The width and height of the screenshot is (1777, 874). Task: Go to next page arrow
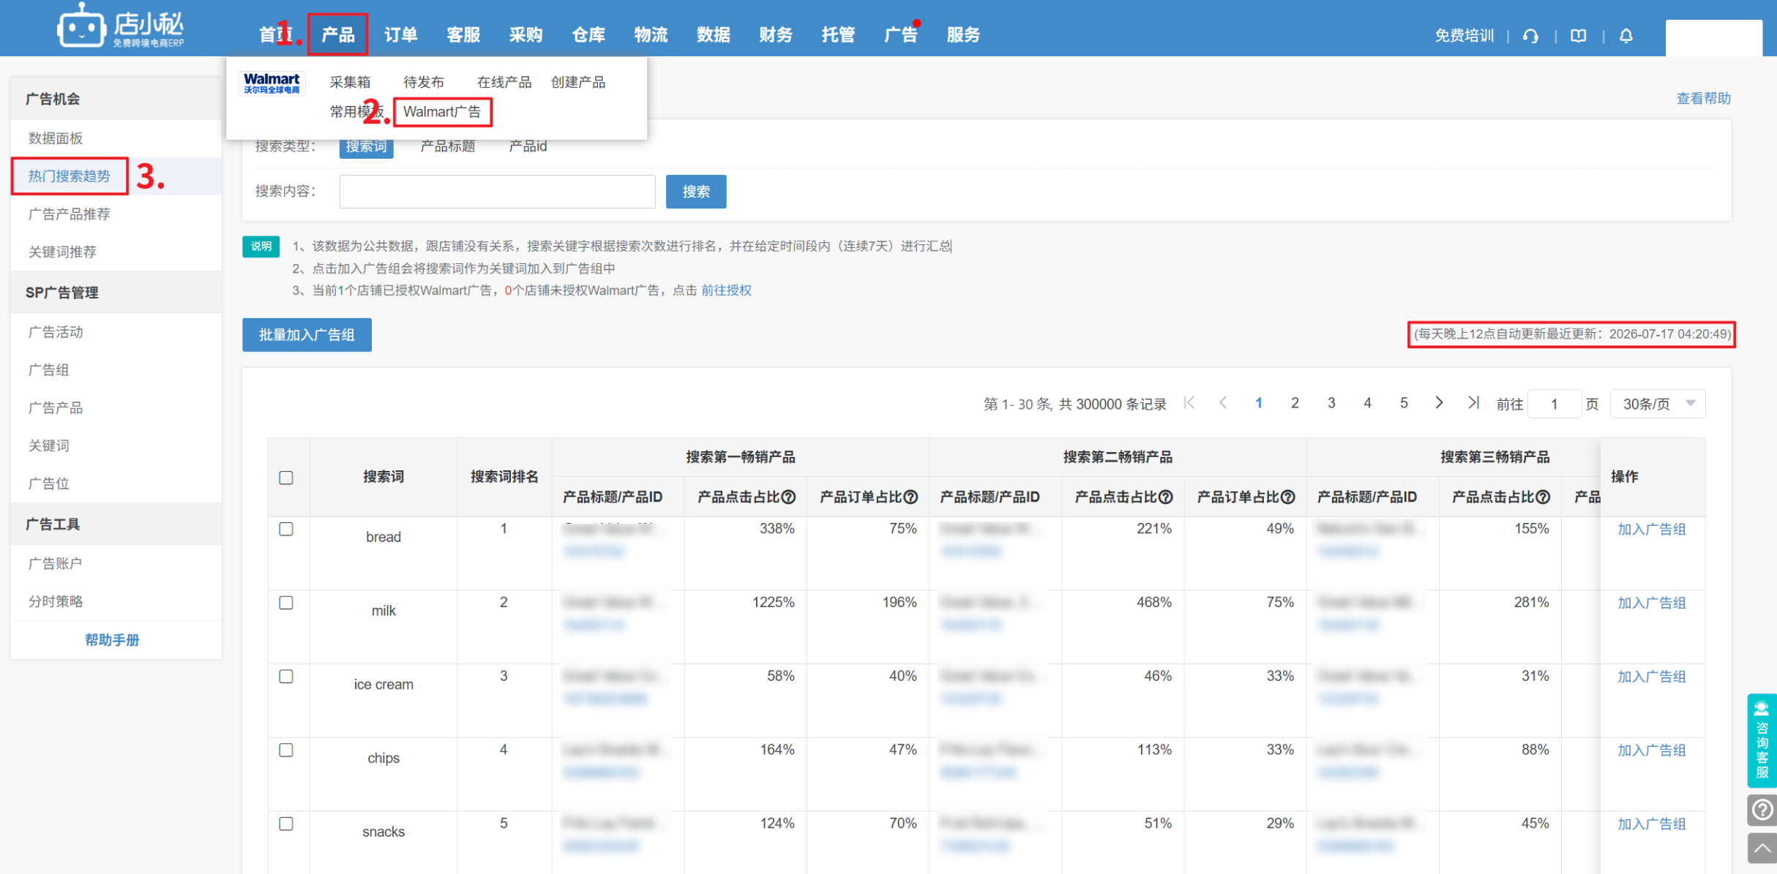coord(1439,403)
